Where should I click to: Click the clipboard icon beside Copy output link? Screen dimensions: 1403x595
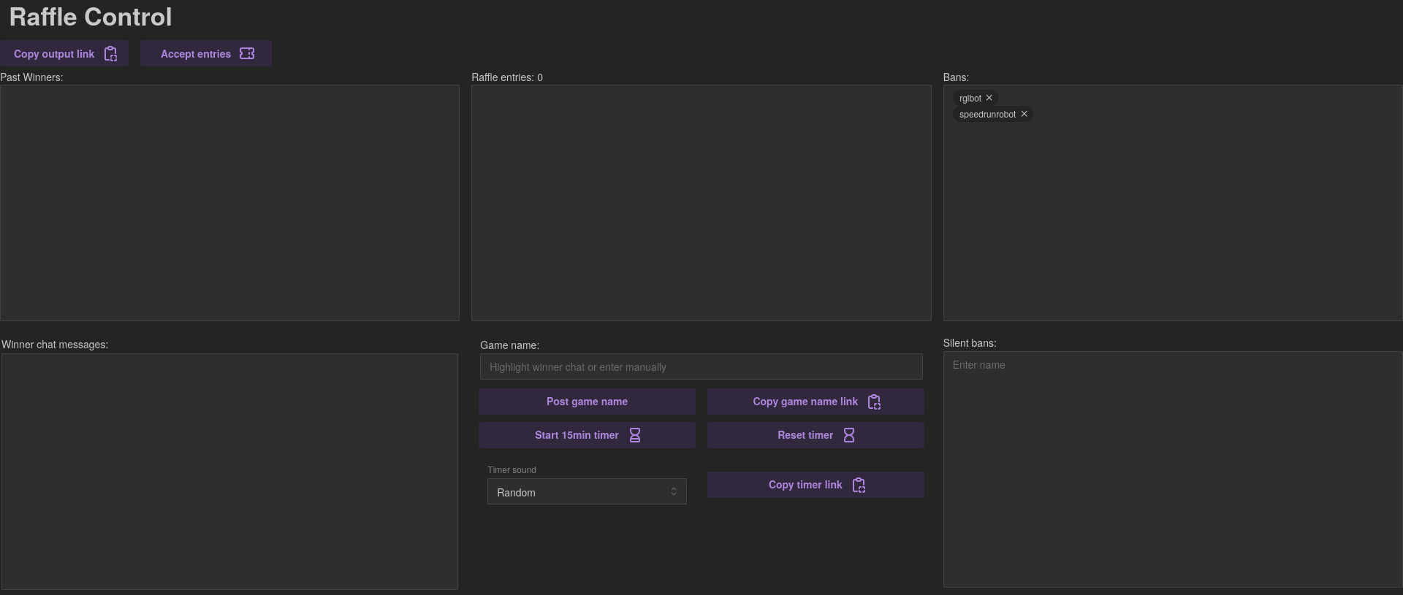(110, 54)
